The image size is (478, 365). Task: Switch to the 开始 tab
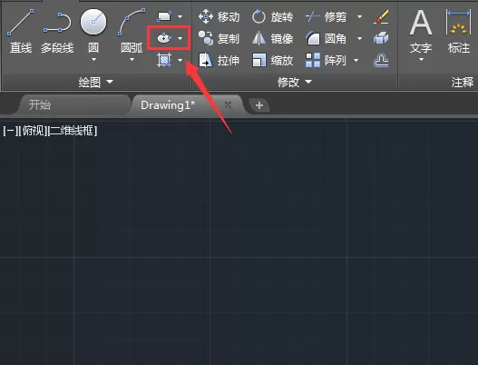point(73,105)
